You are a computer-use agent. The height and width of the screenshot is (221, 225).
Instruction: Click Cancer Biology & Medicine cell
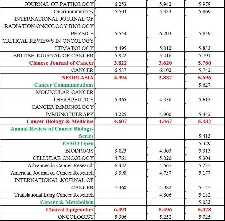[x=47, y=121]
